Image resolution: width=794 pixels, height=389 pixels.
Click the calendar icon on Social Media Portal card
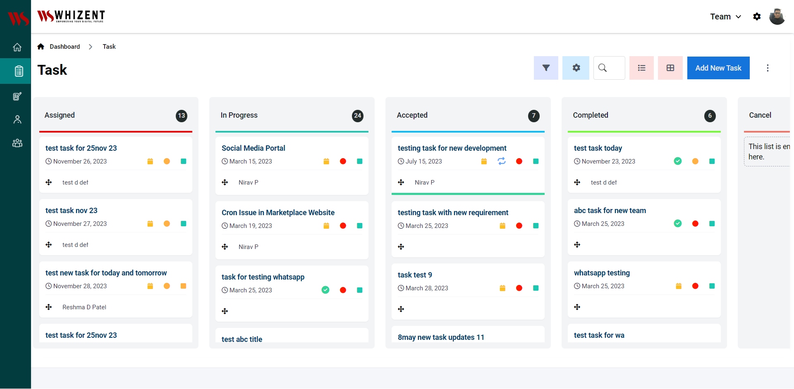(x=326, y=161)
